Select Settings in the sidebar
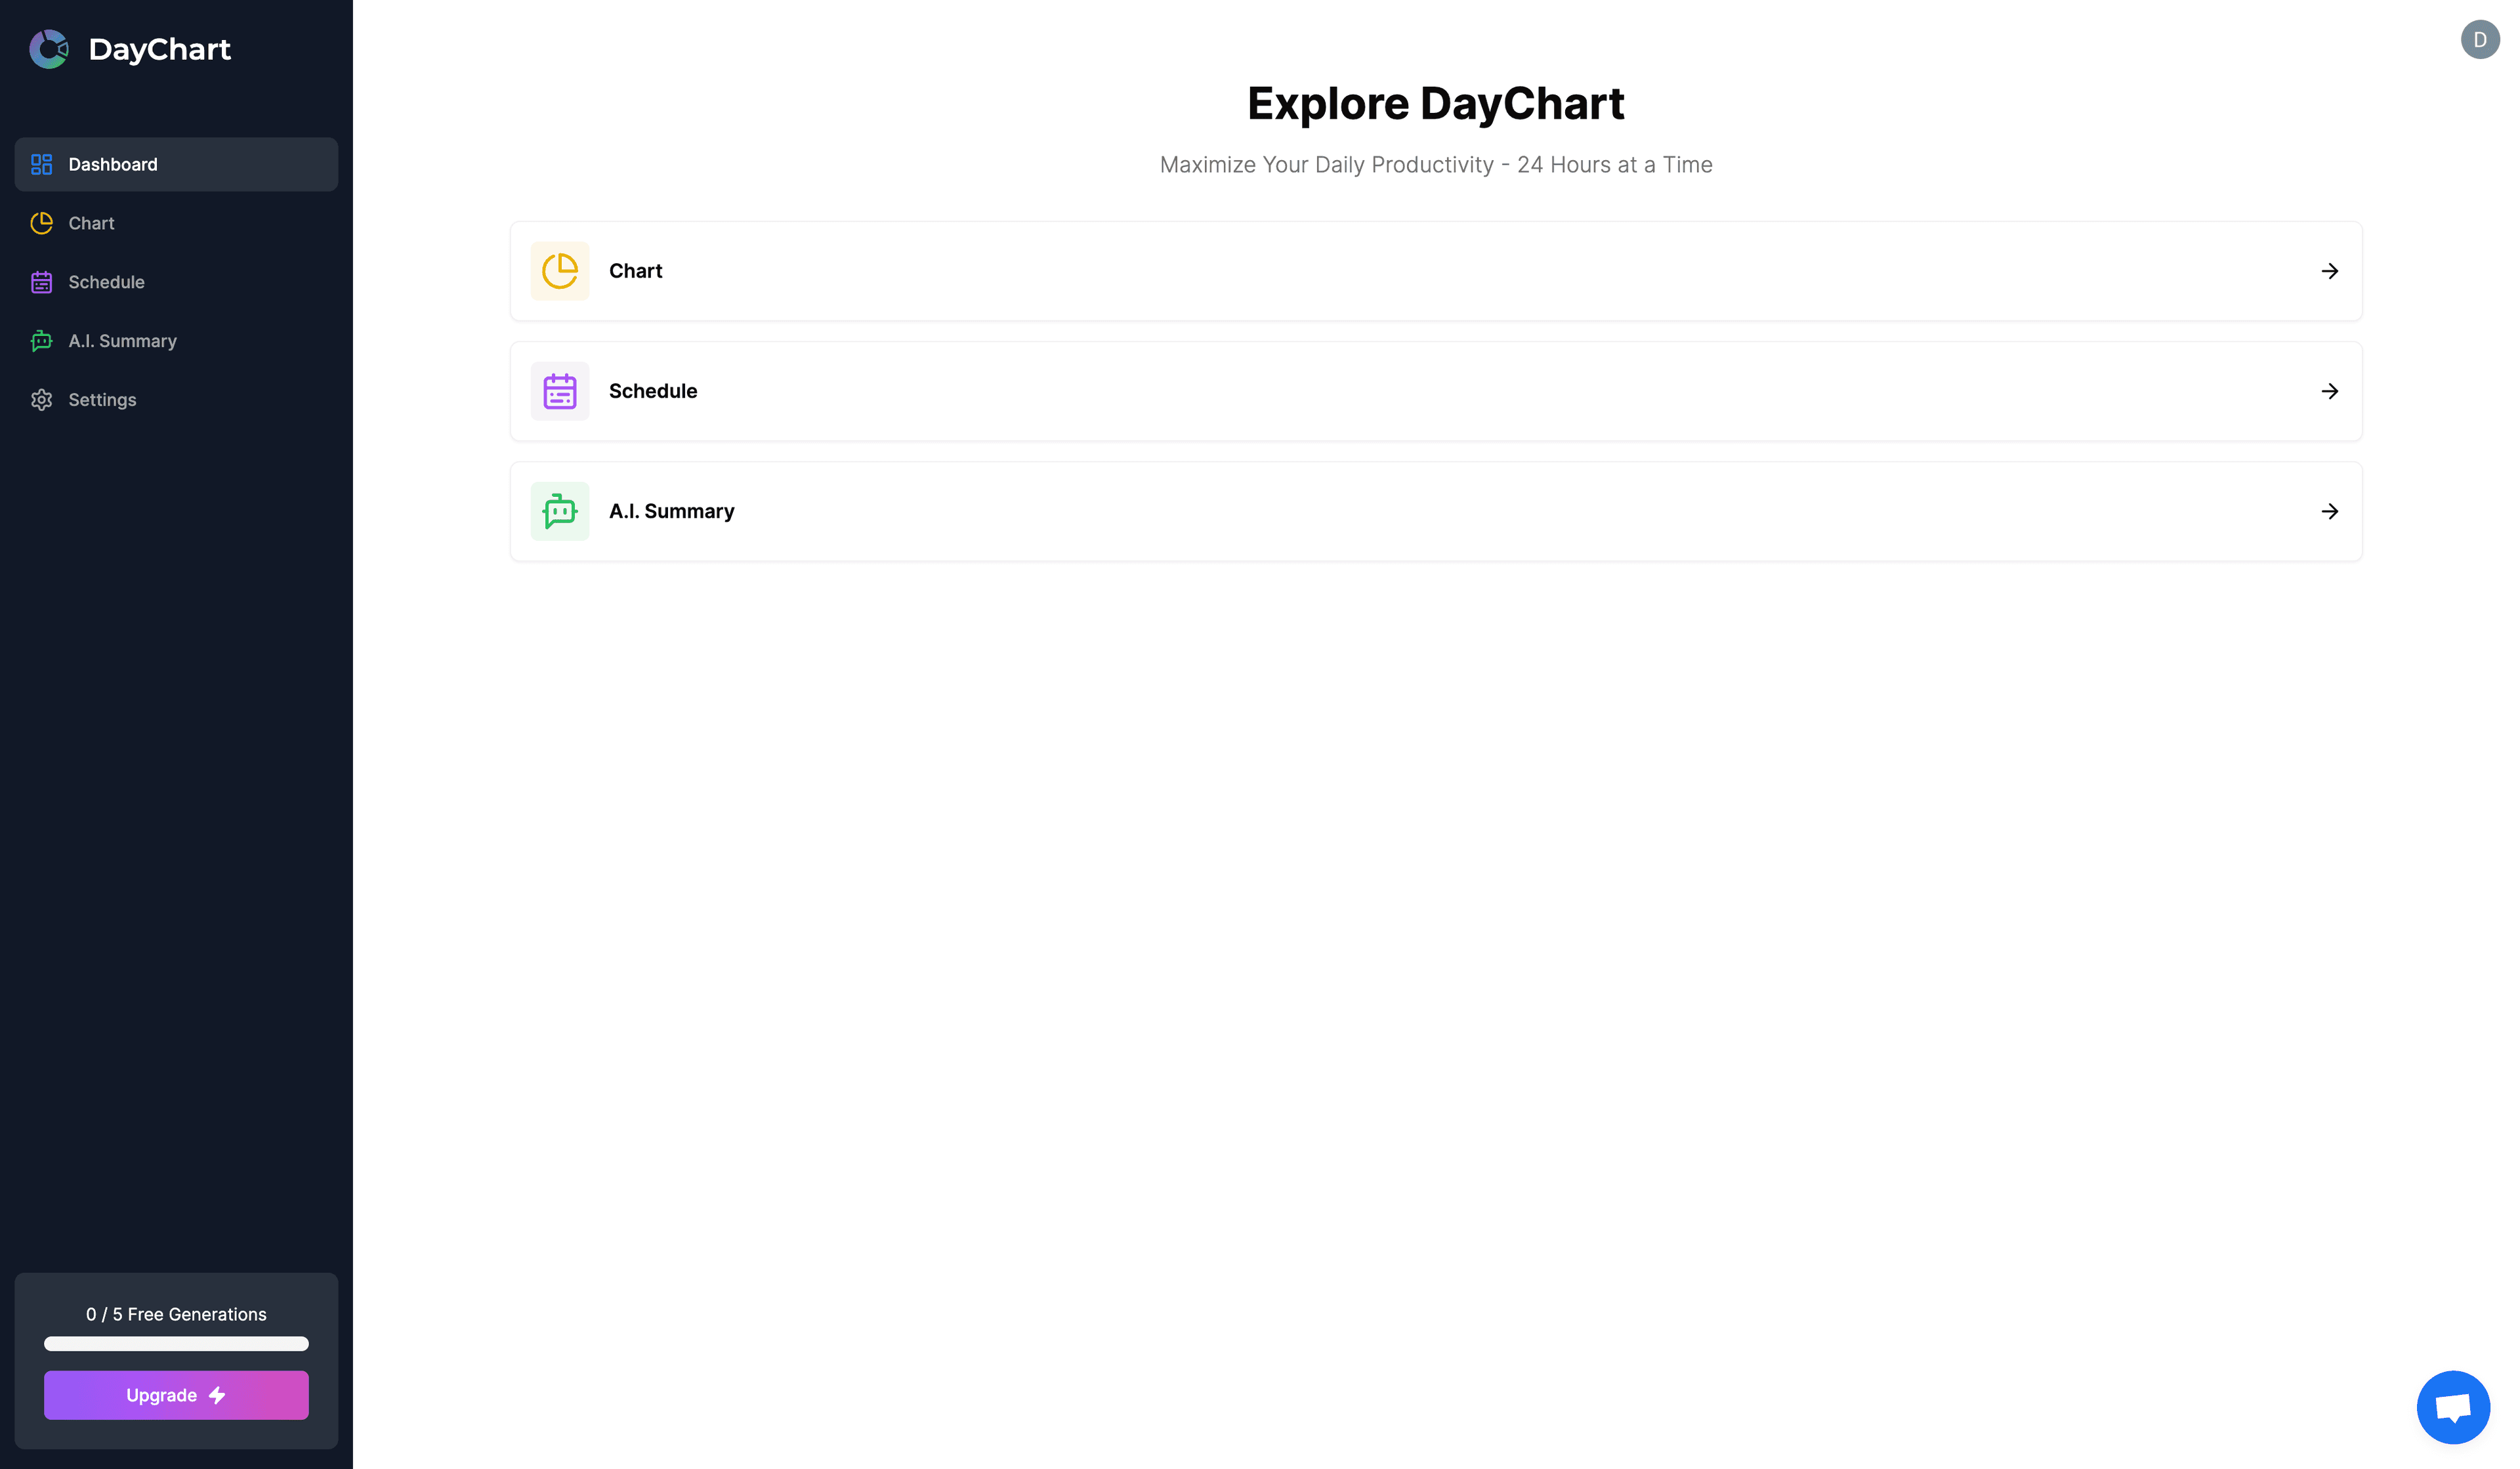This screenshot has height=1469, width=2520. click(102, 400)
